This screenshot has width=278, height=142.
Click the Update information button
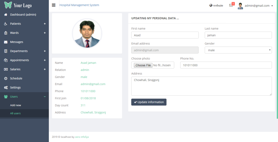[149, 102]
